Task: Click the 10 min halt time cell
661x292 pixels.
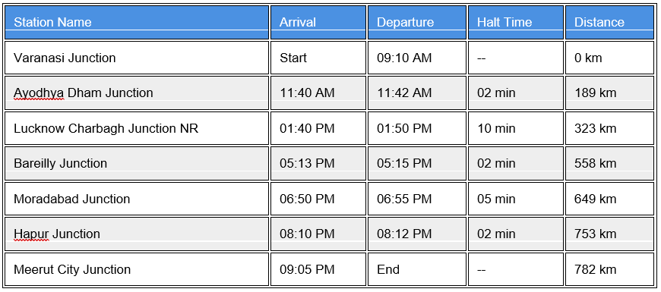Action: (516, 128)
